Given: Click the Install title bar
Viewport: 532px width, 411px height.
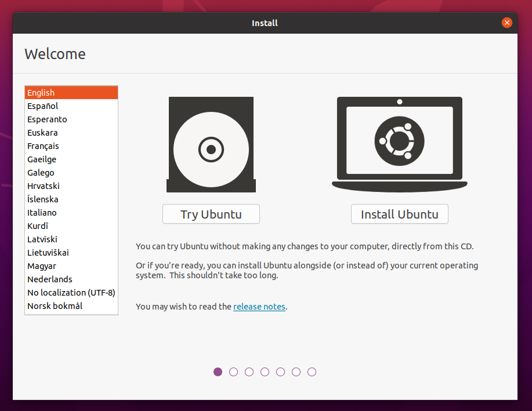Looking at the screenshot, I should [265, 23].
